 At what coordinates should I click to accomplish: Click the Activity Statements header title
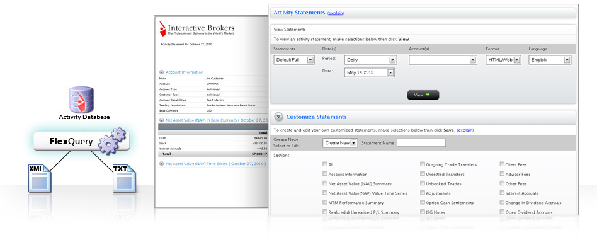pyautogui.click(x=299, y=13)
